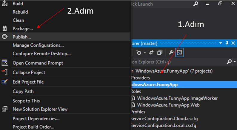Choose Configure Remote Desktop from menu
Image resolution: width=237 pixels, height=130 pixels.
click(x=41, y=54)
